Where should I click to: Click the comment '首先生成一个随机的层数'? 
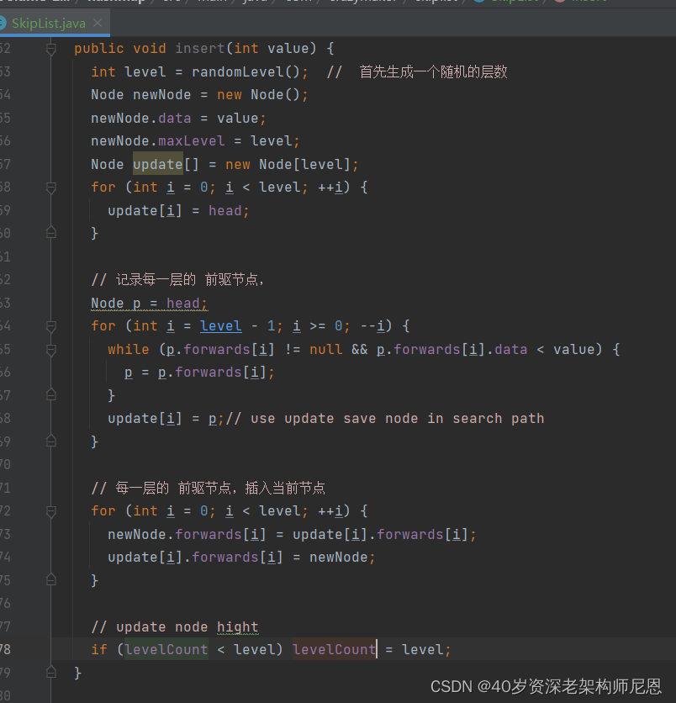pos(433,71)
